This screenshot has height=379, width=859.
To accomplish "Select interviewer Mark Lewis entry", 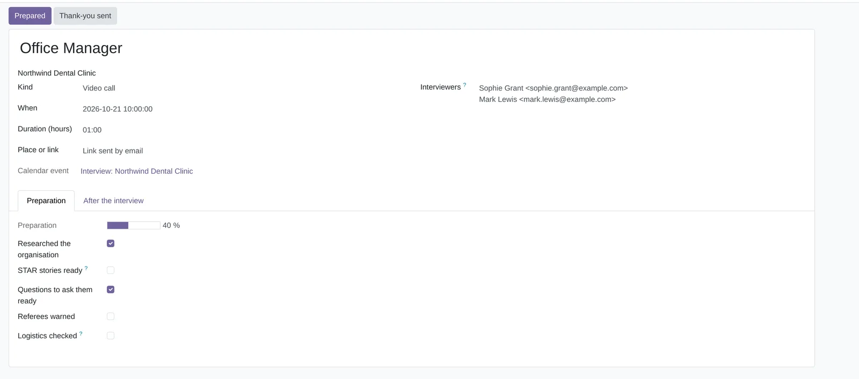I will point(548,99).
